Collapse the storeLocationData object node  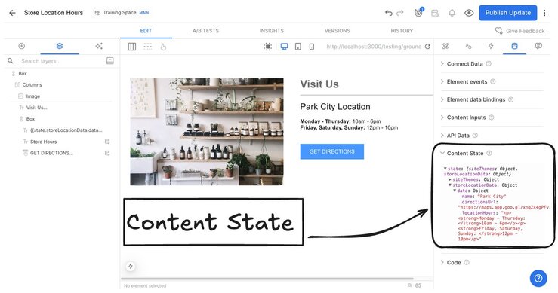[x=450, y=185]
